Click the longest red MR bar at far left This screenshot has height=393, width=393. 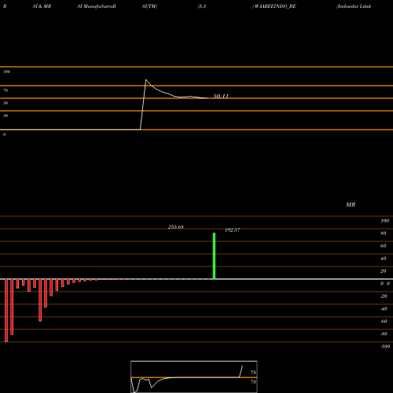(x=6, y=310)
